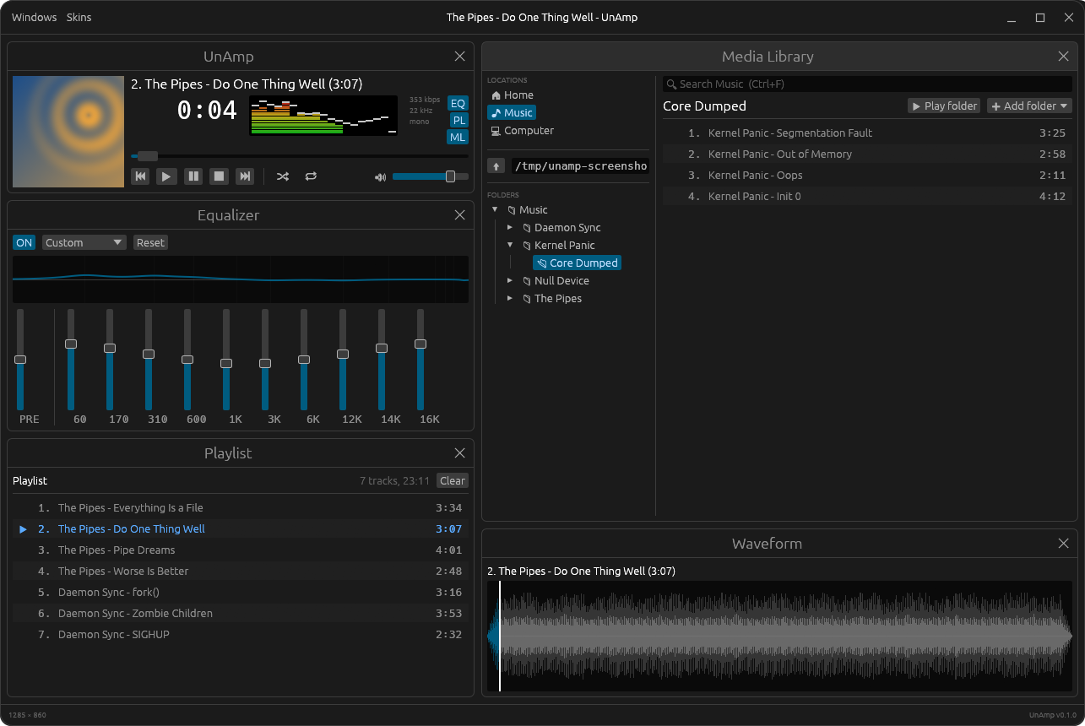Expand the Daemon Sync folder

coord(510,227)
